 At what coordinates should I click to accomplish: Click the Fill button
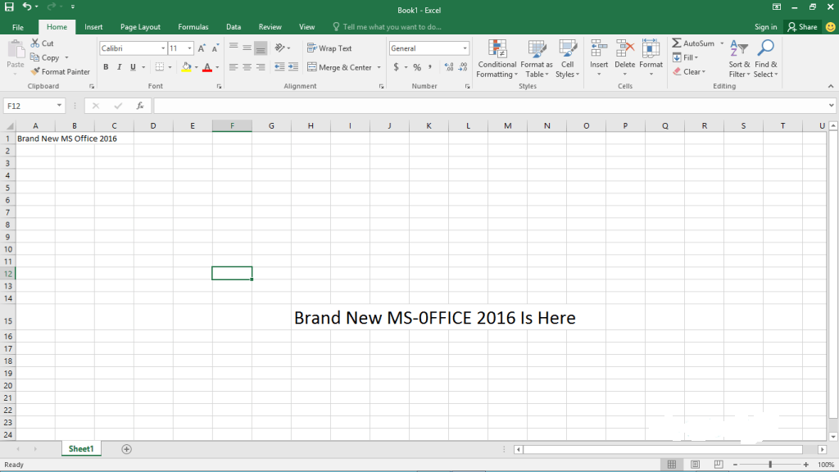[686, 57]
